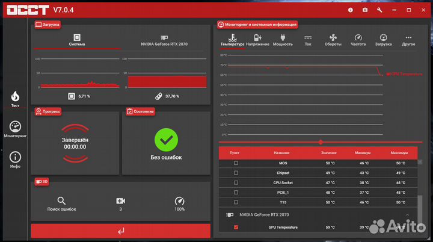Click the Поиск ошибок magnifier option
Screen dimensions: 433x242
pos(61,204)
